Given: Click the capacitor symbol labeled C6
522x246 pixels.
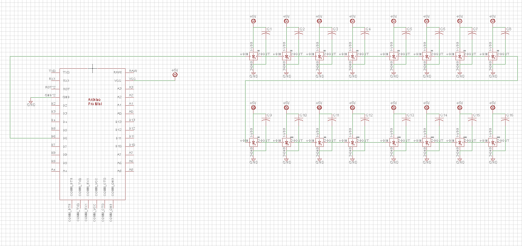Looking at the screenshot, I should click(x=439, y=34).
